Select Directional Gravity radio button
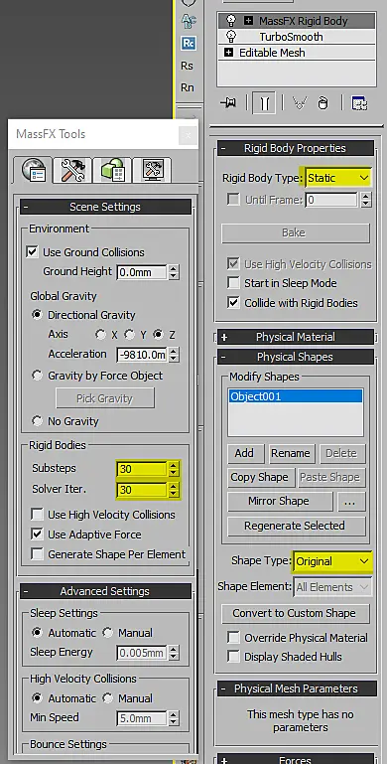 [x=37, y=315]
